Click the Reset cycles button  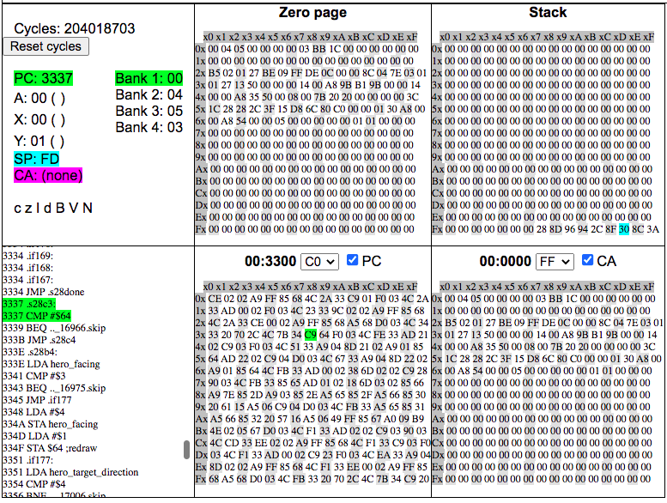click(46, 46)
